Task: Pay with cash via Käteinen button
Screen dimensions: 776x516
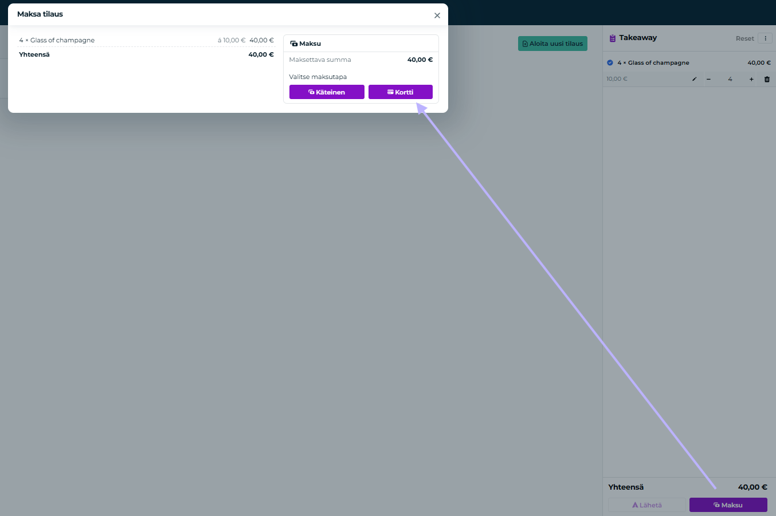Action: pyautogui.click(x=327, y=92)
